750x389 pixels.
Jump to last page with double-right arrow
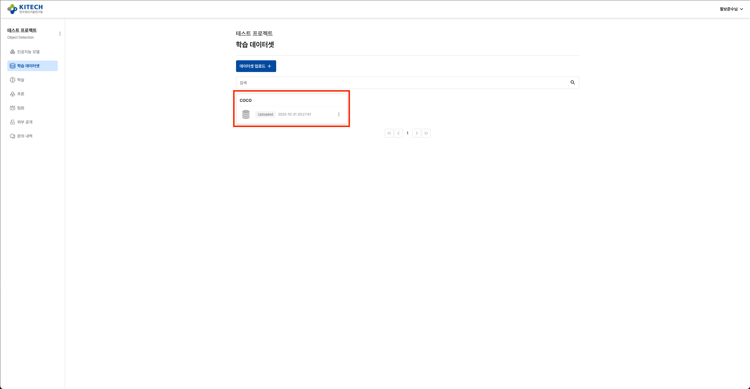pyautogui.click(x=426, y=133)
